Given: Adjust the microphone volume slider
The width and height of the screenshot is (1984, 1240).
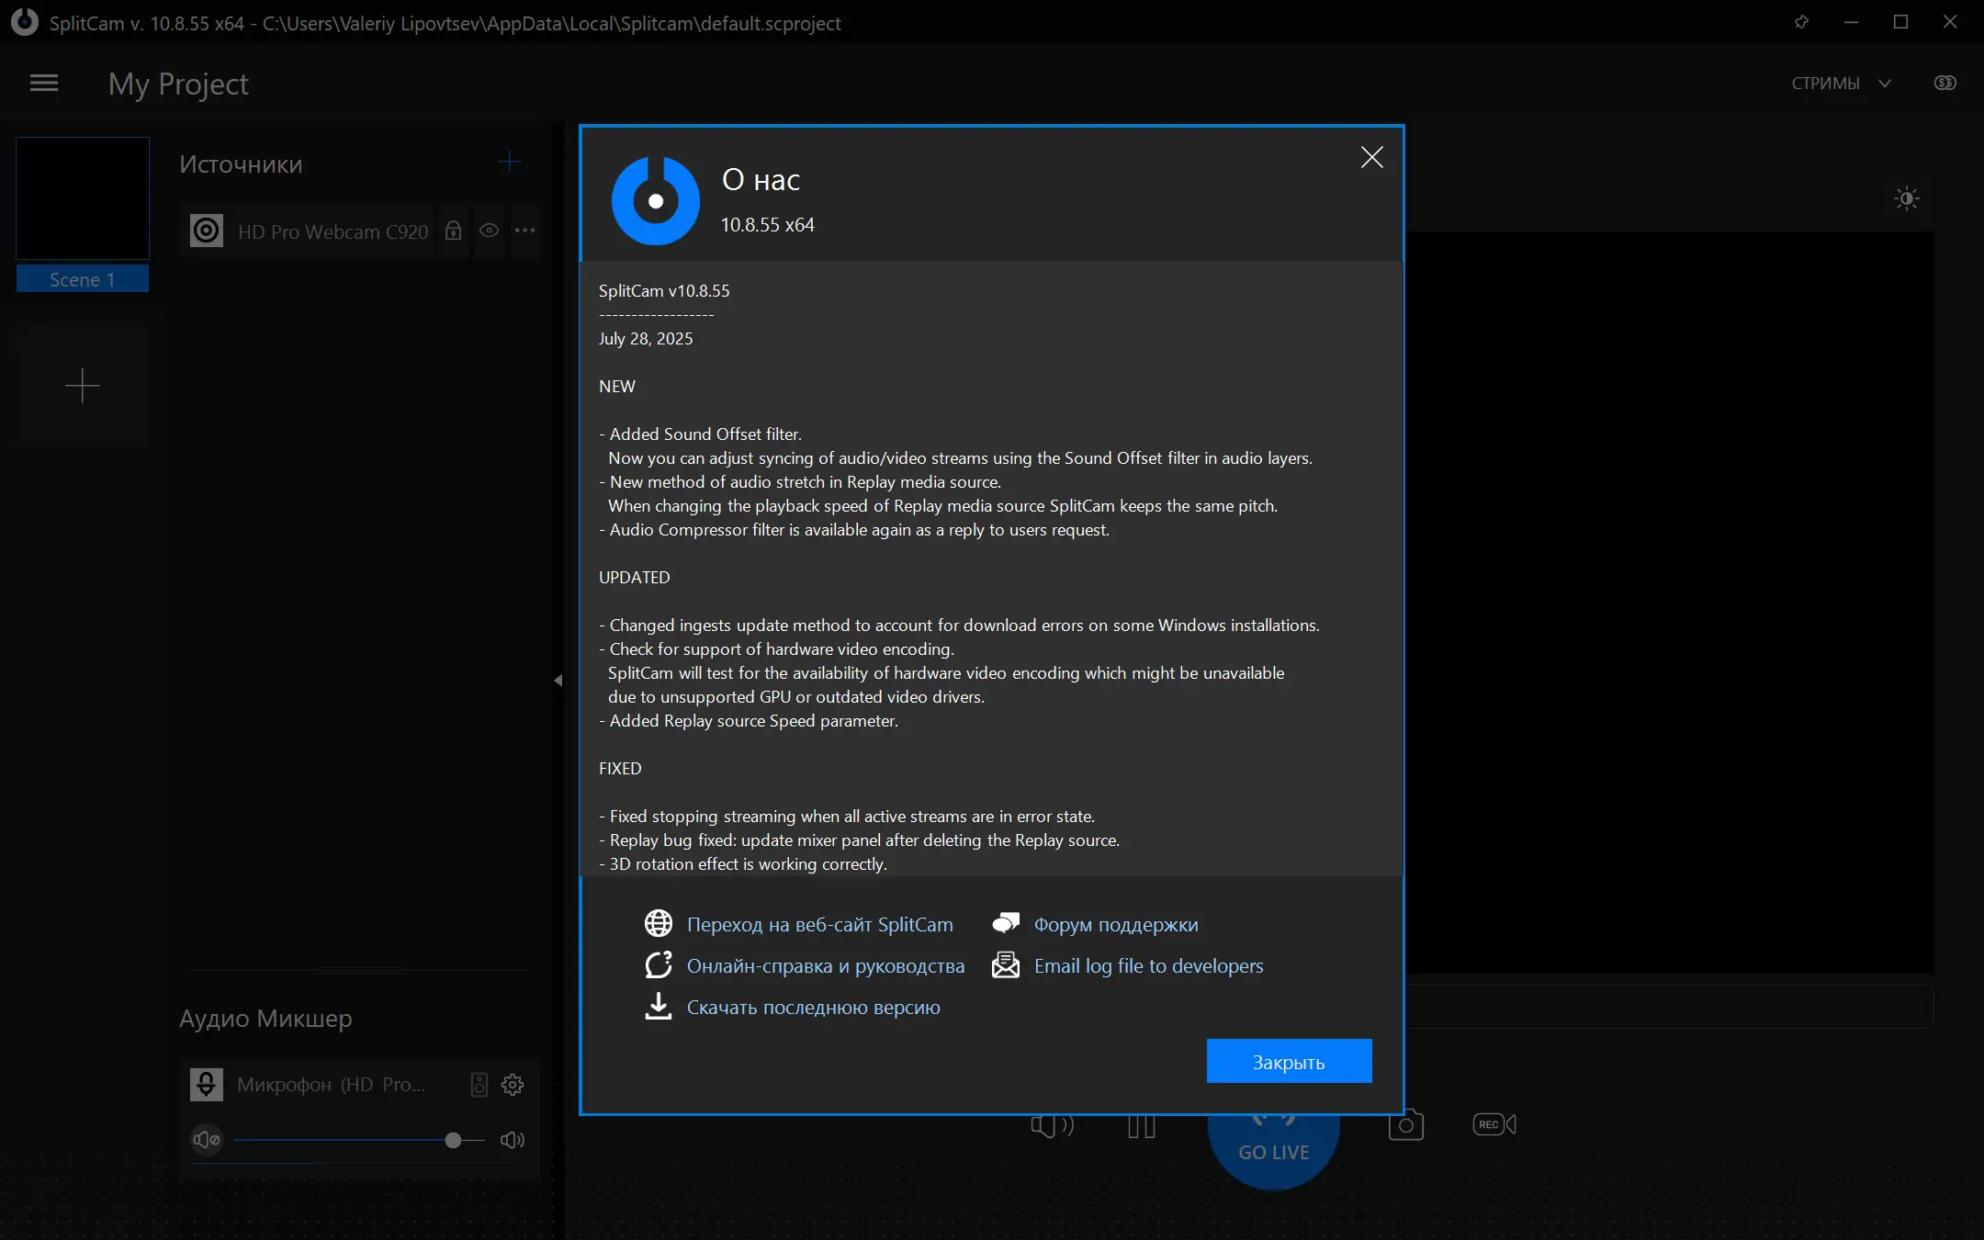Looking at the screenshot, I should 453,1140.
